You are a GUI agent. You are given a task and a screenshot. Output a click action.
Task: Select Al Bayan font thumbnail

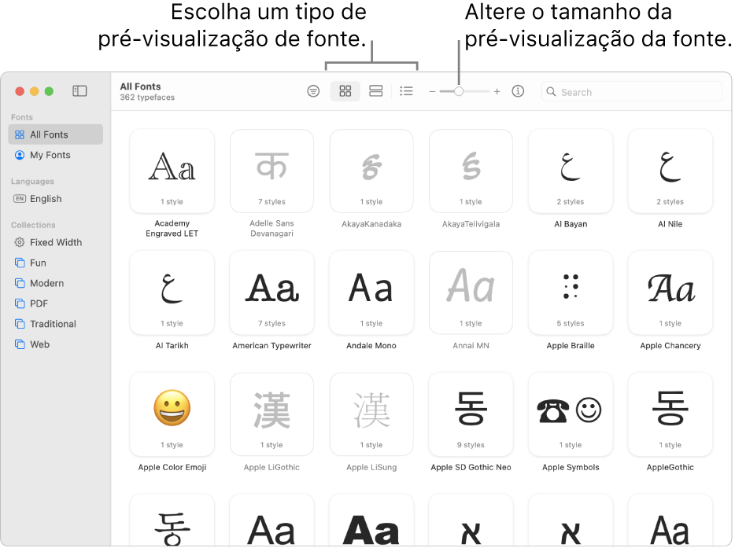click(x=571, y=171)
